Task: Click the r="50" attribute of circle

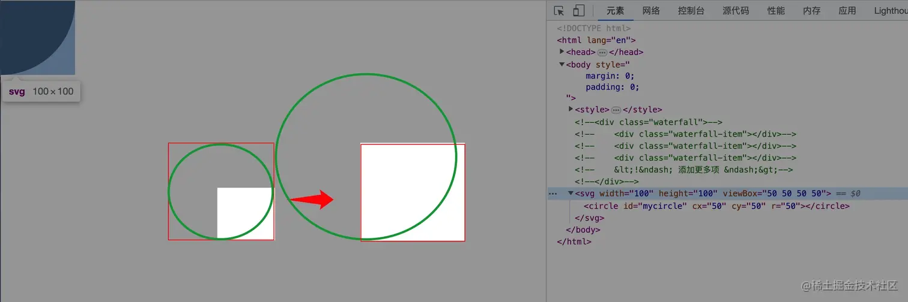Action: pyautogui.click(x=783, y=206)
